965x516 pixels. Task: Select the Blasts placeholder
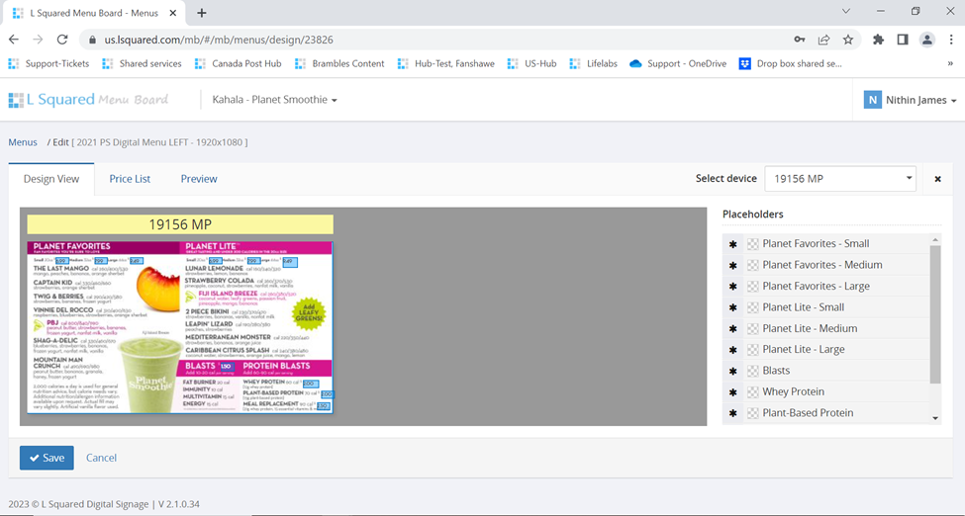point(776,371)
